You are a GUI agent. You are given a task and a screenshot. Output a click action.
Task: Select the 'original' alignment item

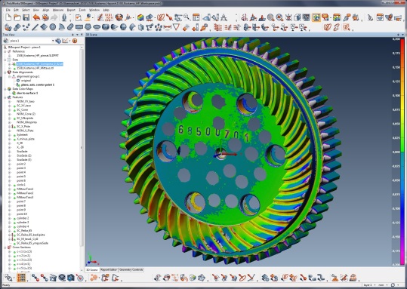(26, 81)
